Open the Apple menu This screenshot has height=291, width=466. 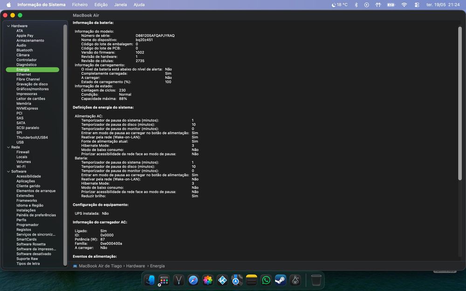pyautogui.click(x=8, y=5)
